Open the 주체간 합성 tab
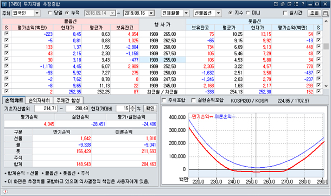Viewport: 331px width, 196px height. 68,100
